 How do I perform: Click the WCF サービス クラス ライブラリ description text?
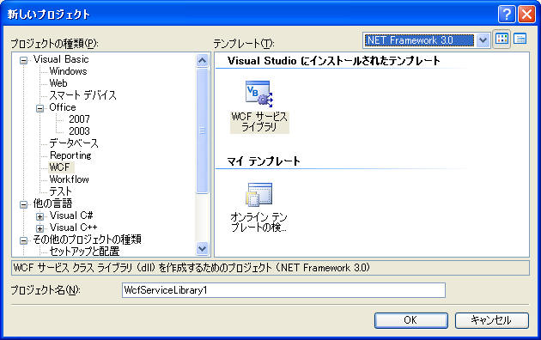191,268
